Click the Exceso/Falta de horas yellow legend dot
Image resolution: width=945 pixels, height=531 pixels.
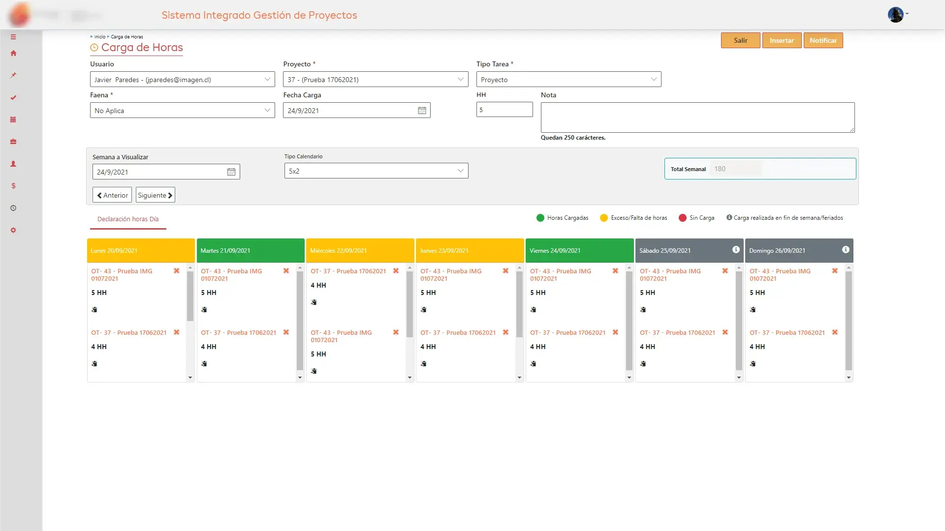[604, 218]
